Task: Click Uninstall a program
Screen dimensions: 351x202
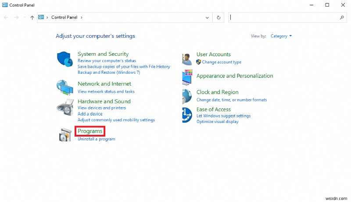Action: tap(96, 139)
